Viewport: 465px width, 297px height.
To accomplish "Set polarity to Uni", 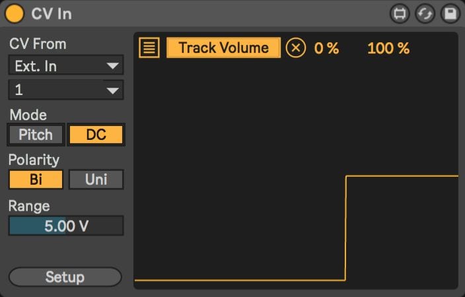I will tap(96, 180).
